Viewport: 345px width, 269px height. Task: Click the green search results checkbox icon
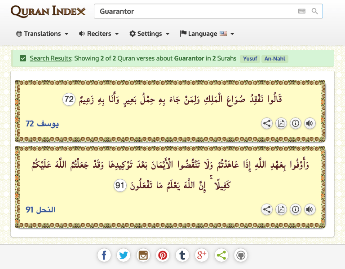click(x=23, y=58)
